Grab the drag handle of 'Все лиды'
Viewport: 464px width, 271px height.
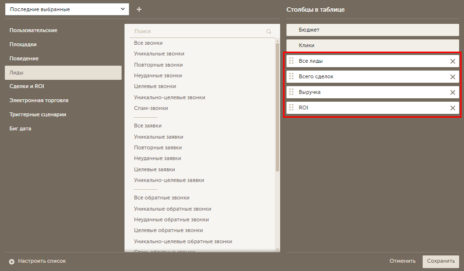click(x=291, y=61)
